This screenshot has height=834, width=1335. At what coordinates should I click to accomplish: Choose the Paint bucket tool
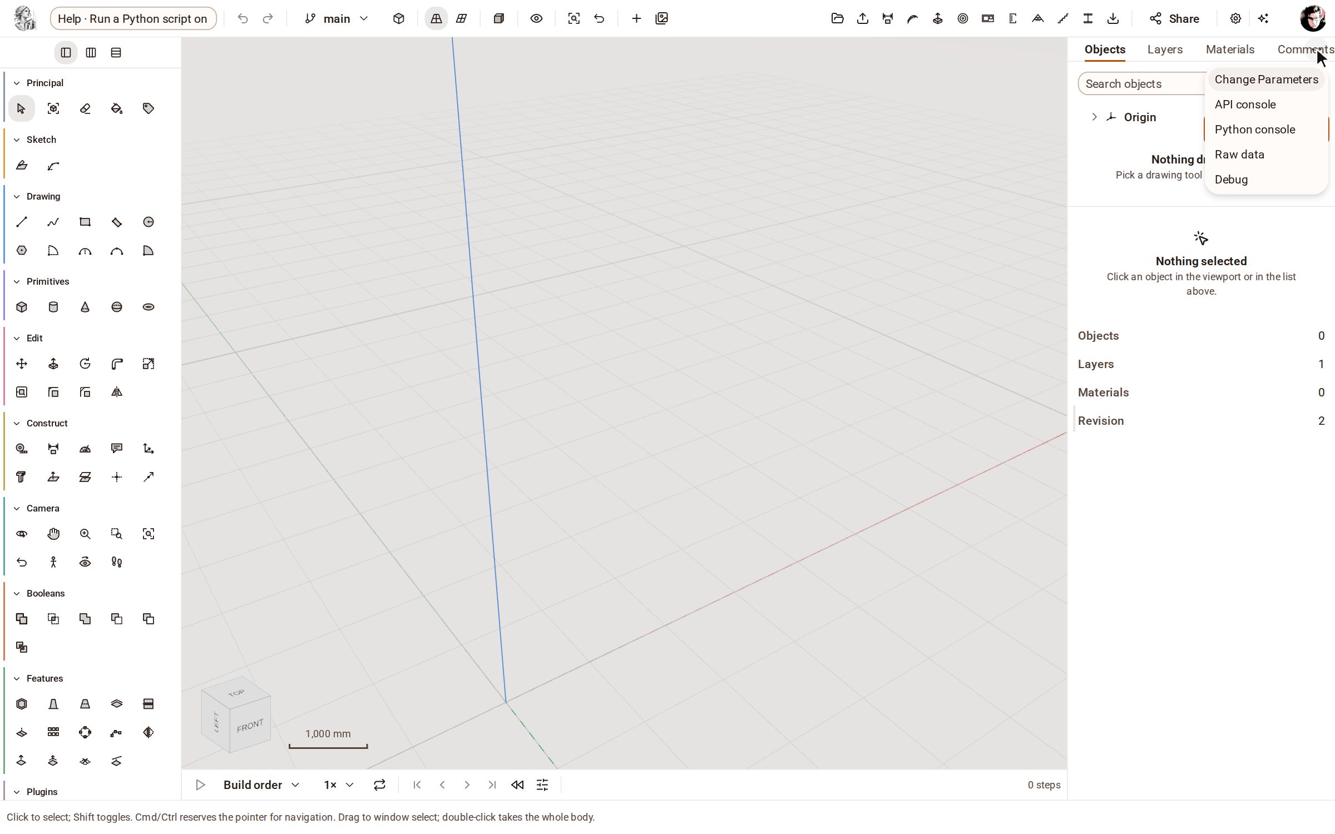tap(117, 108)
